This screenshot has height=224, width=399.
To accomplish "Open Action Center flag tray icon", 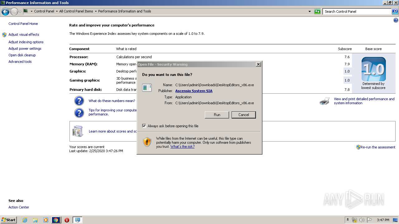I will 369,220.
